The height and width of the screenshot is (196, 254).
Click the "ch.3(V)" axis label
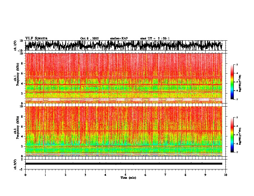click(x=15, y=164)
